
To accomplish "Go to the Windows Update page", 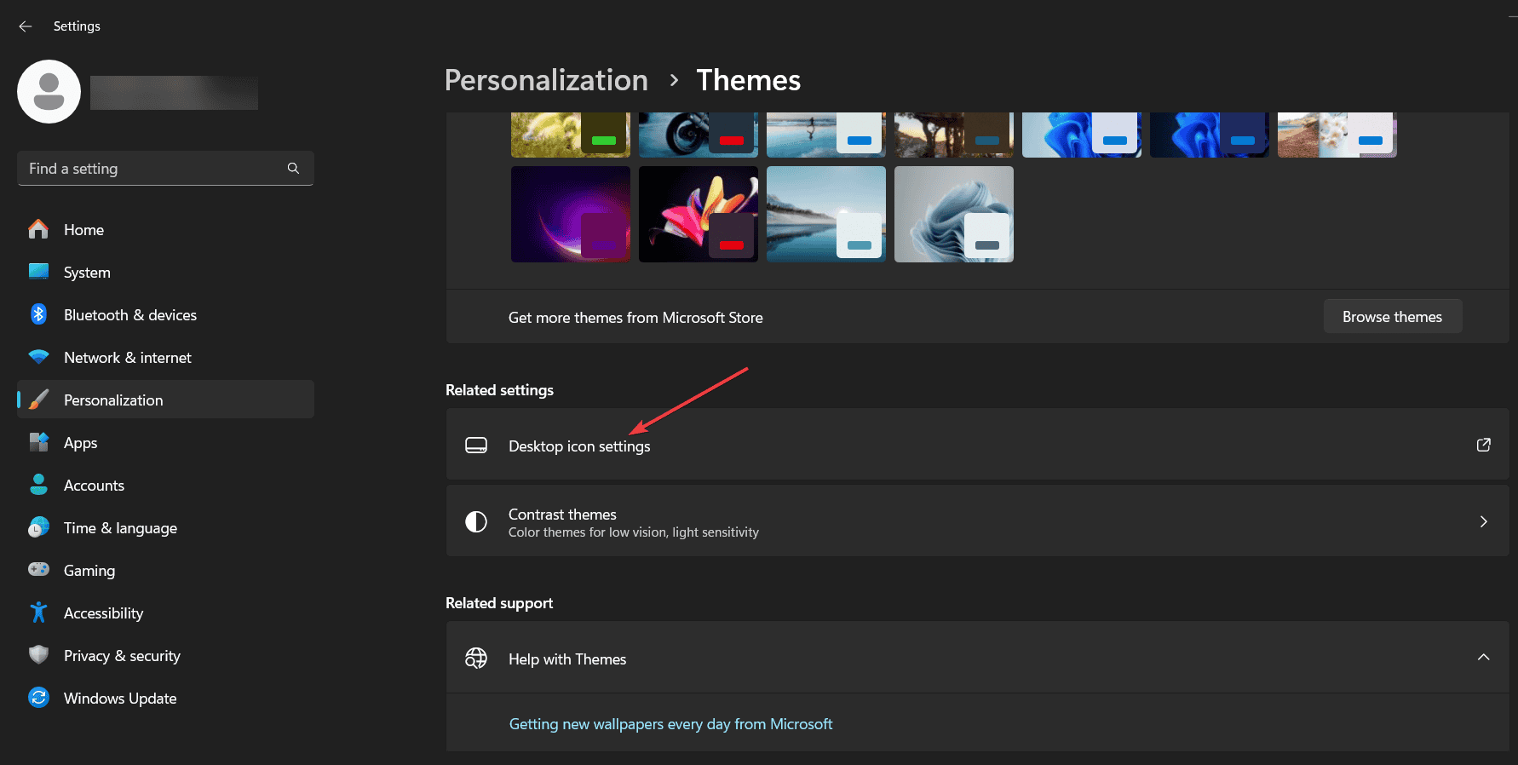I will tap(165, 698).
